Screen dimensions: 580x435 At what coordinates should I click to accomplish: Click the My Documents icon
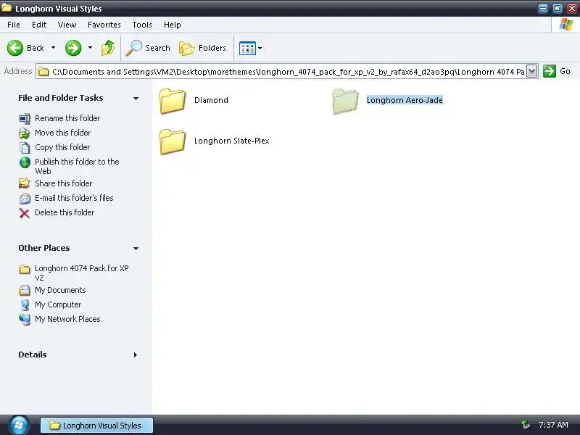coord(25,291)
